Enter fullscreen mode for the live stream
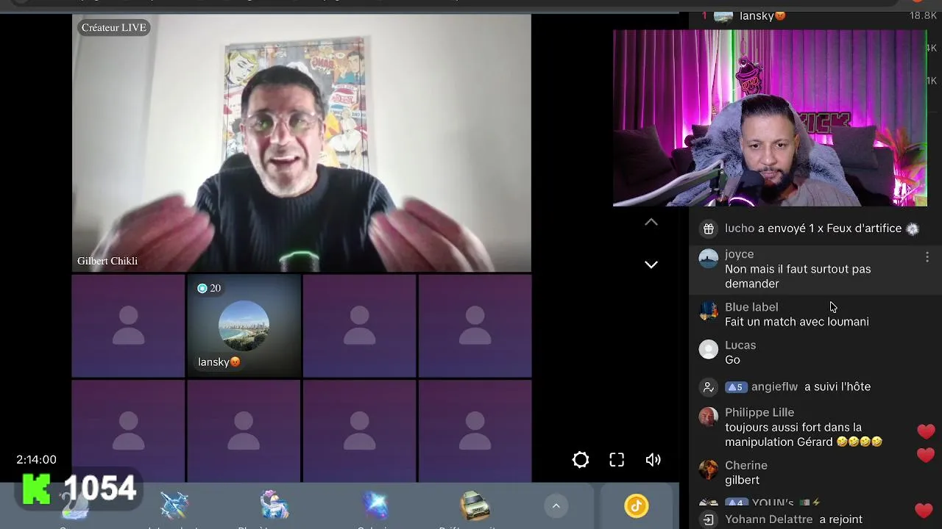The image size is (942, 529). tap(617, 460)
